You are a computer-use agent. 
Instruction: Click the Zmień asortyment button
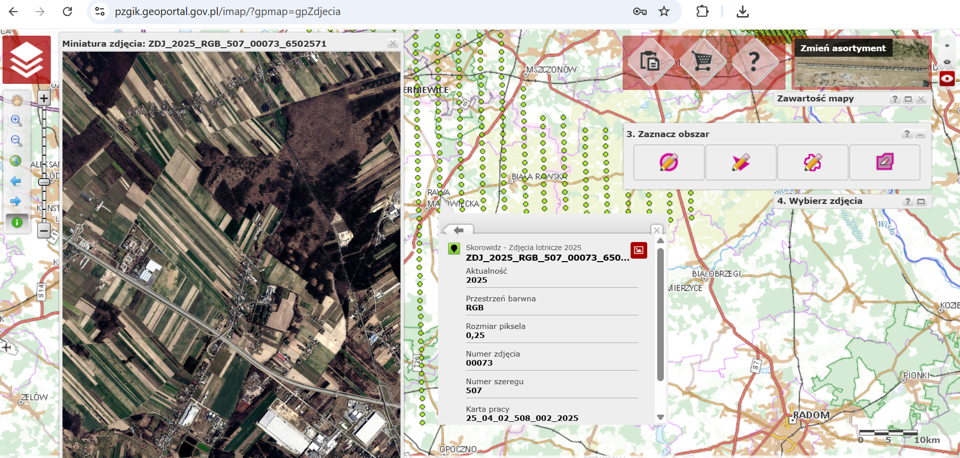(x=843, y=48)
